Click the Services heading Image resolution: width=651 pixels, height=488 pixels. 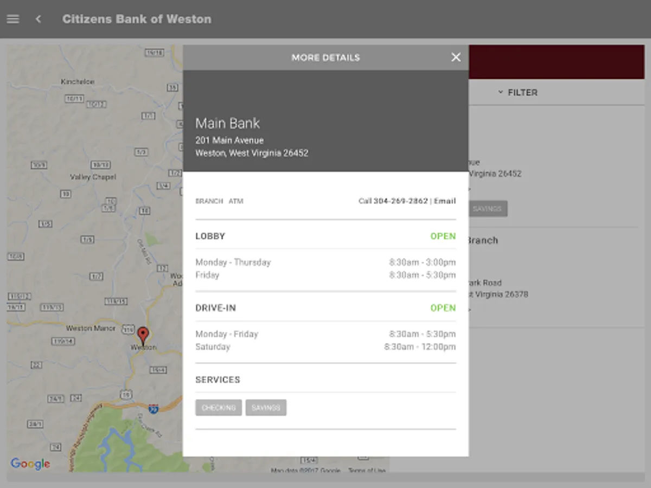click(x=218, y=380)
